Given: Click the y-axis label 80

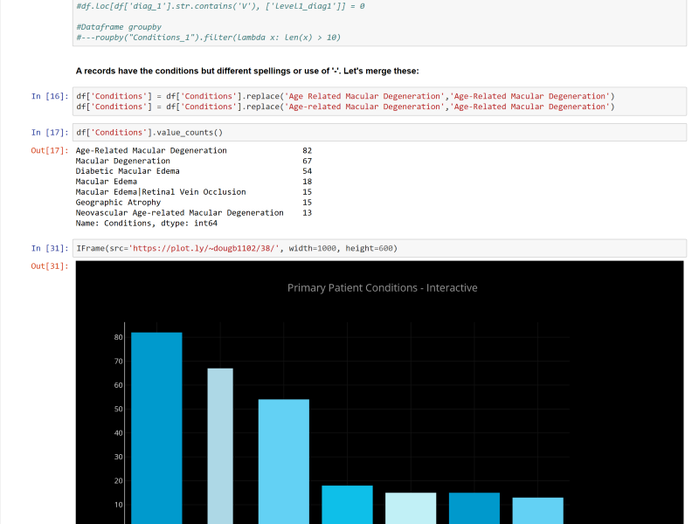Looking at the screenshot, I should tap(118, 337).
